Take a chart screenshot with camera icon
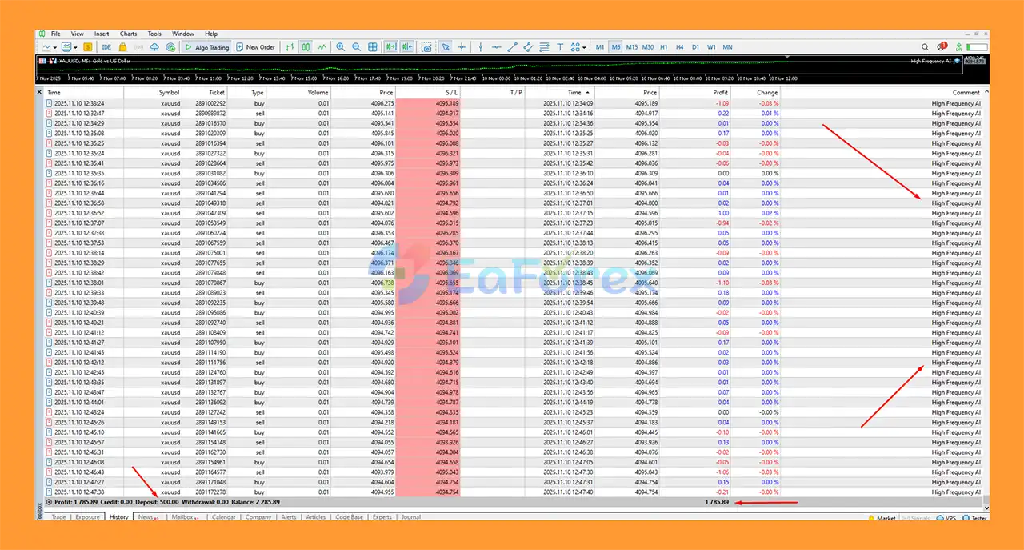 426,47
